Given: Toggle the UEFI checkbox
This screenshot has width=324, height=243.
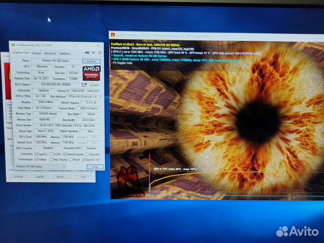Looking at the screenshot, I should (x=91, y=85).
